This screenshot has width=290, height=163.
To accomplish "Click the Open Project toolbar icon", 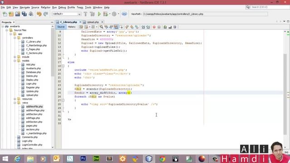I will (x=18, y=14).
